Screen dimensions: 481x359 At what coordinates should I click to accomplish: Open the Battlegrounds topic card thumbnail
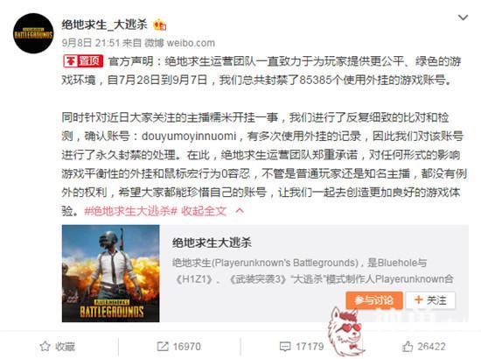click(x=110, y=273)
